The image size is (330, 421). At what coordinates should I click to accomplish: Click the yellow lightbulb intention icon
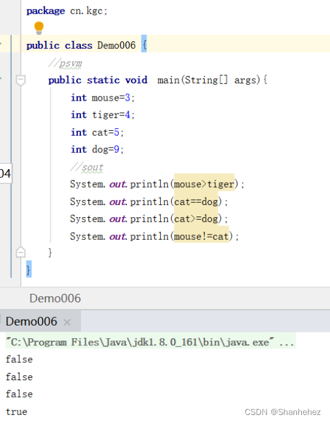39,28
